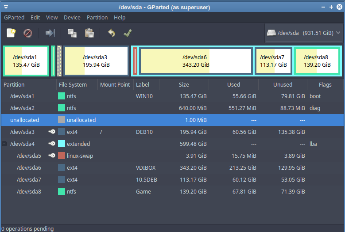Click the red linux-swap color square
The height and width of the screenshot is (232, 345).
click(x=62, y=156)
